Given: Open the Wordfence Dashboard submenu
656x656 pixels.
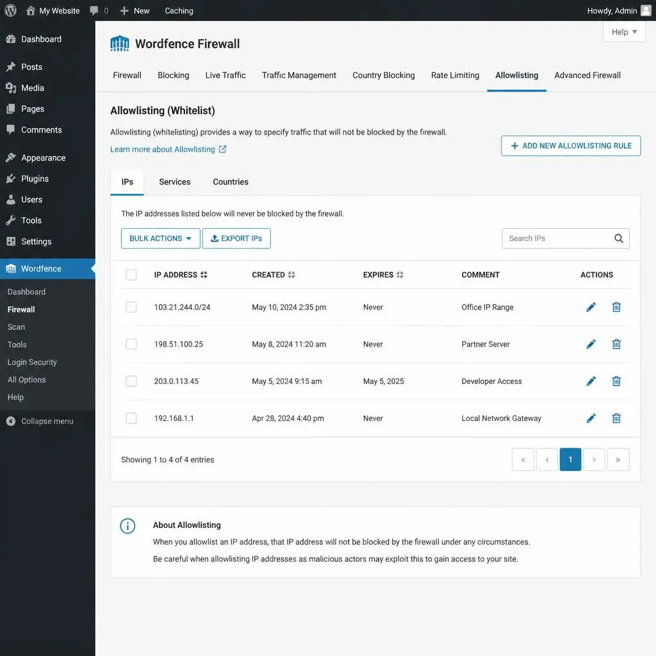Looking at the screenshot, I should (26, 291).
